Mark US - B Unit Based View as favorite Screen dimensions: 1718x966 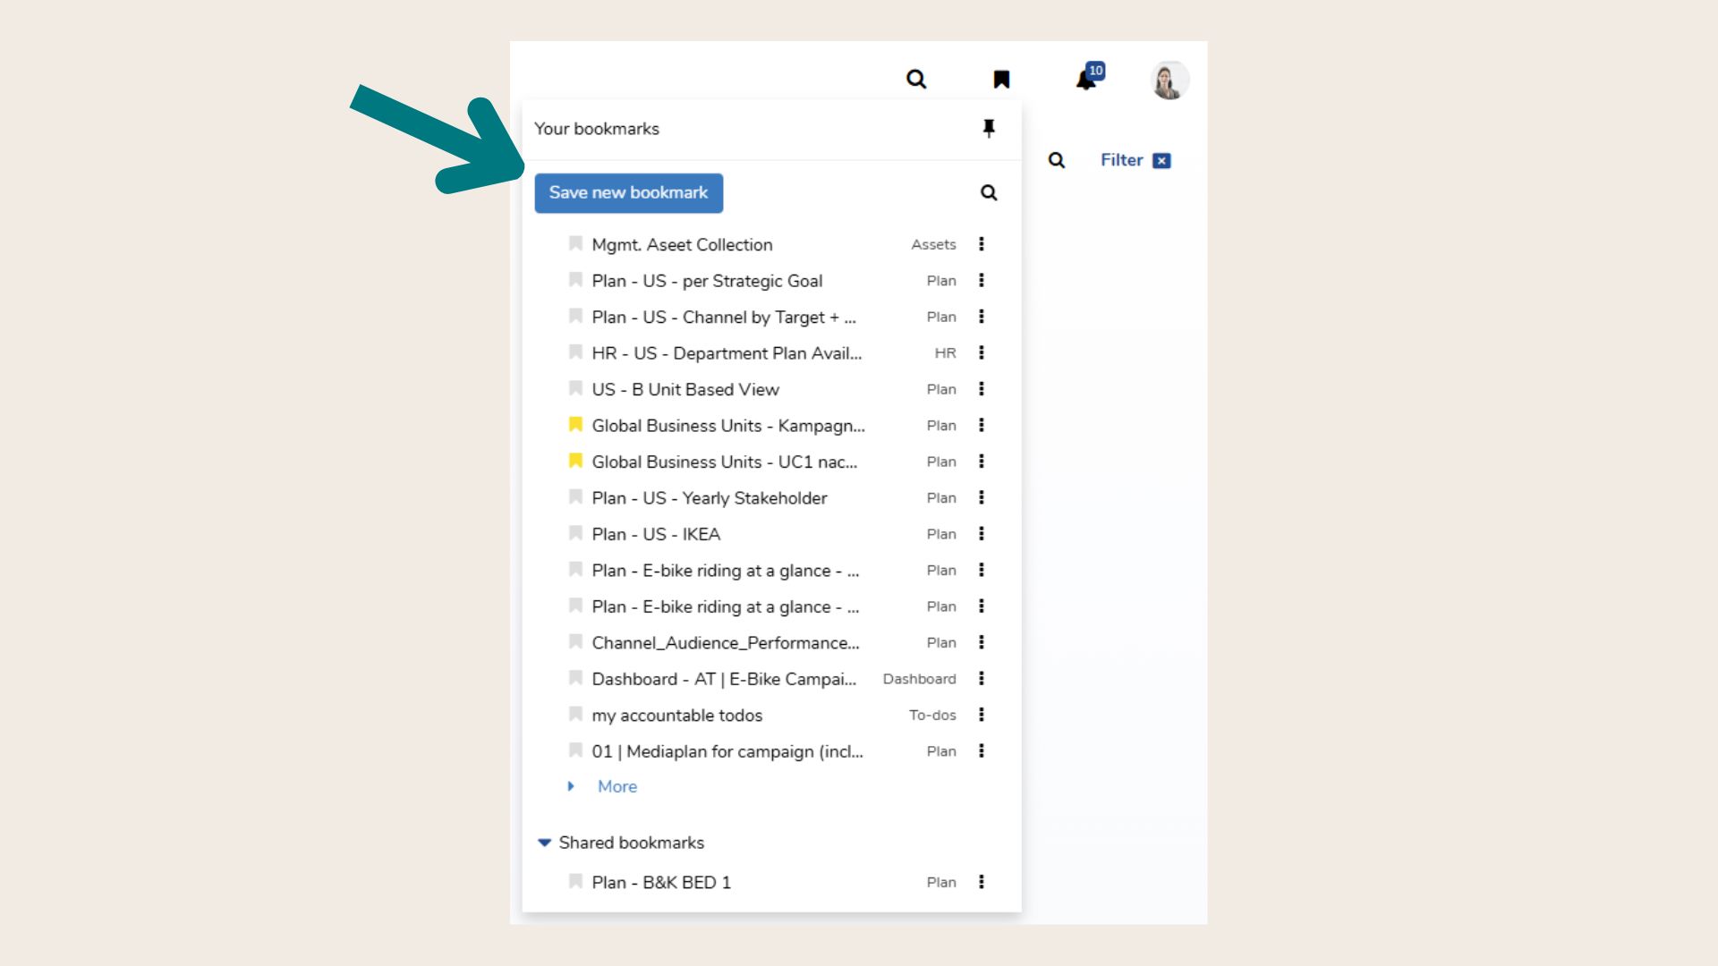pos(575,389)
